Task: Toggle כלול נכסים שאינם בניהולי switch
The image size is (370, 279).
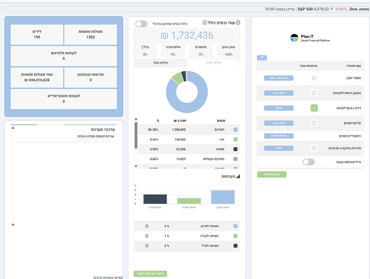Action: (141, 23)
